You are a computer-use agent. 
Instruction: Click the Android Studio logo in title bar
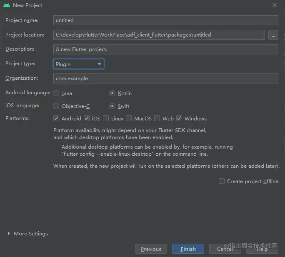pyautogui.click(x=7, y=5)
